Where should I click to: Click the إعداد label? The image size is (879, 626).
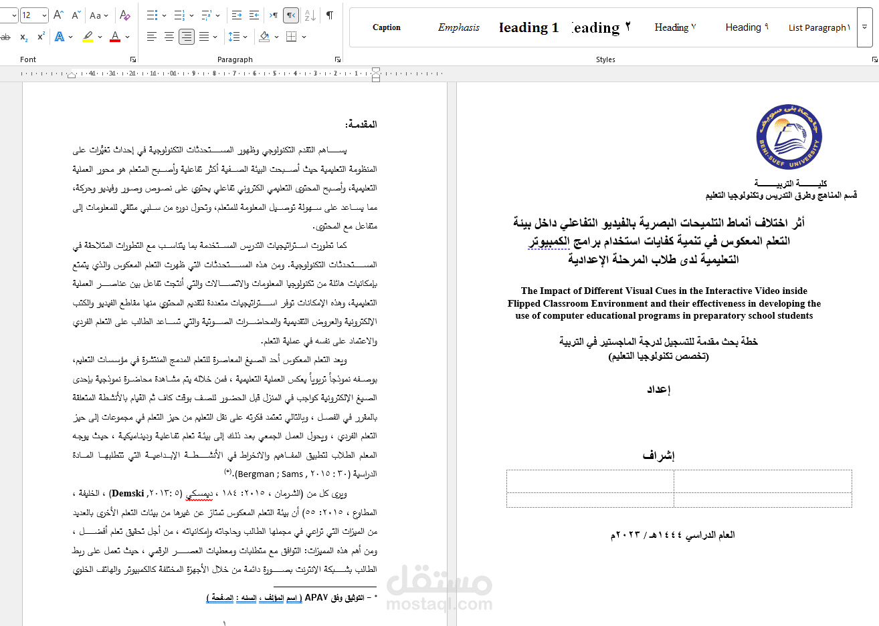tap(658, 389)
